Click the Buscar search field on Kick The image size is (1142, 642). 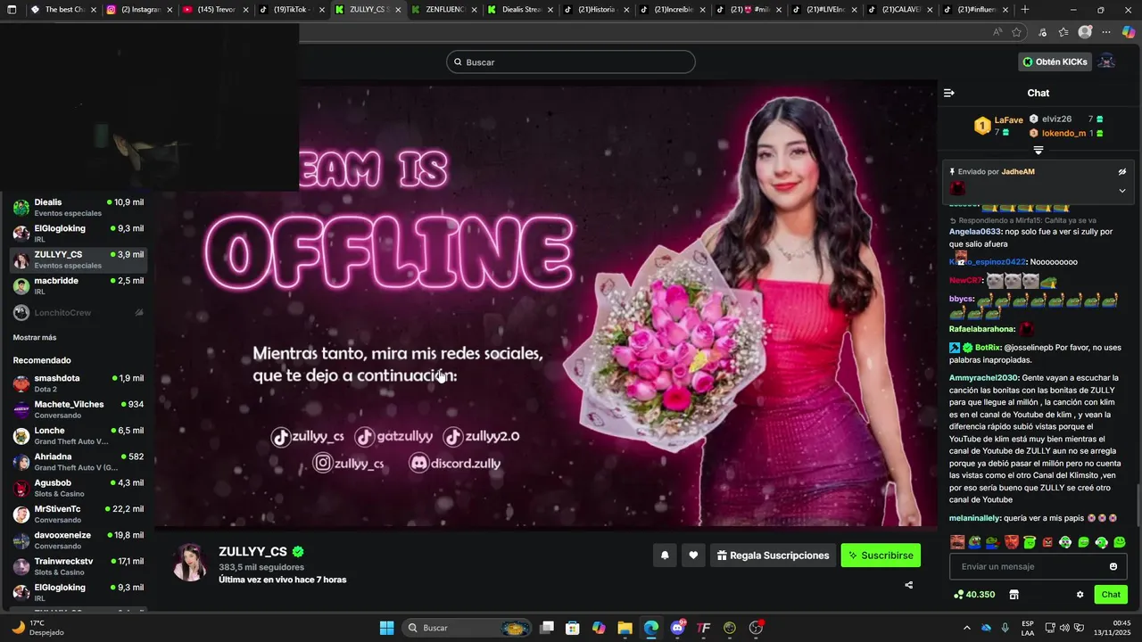click(571, 62)
